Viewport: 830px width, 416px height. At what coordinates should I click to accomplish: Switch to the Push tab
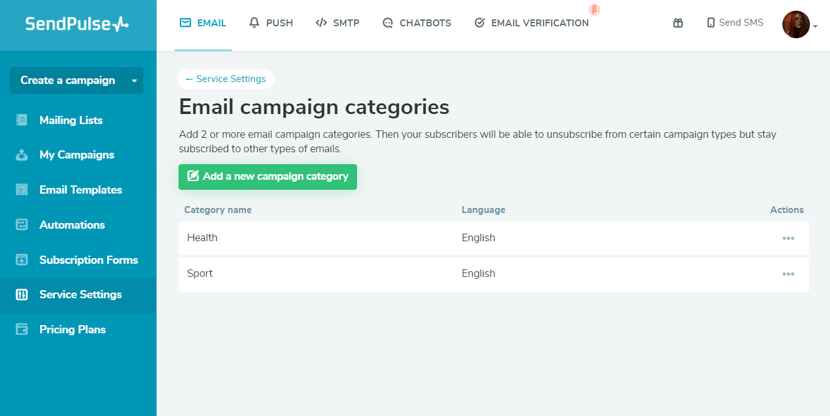(271, 23)
